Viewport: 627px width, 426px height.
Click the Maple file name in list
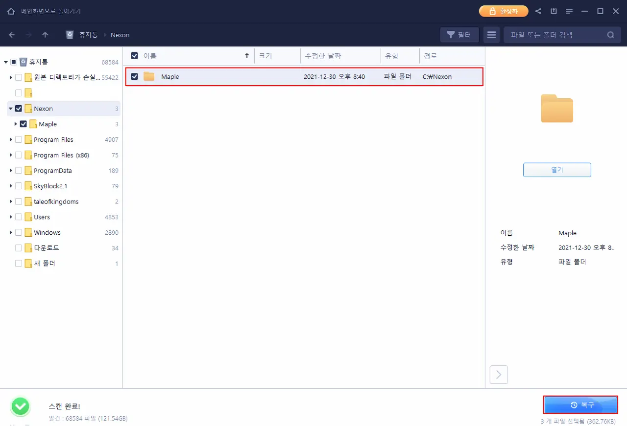tap(170, 77)
